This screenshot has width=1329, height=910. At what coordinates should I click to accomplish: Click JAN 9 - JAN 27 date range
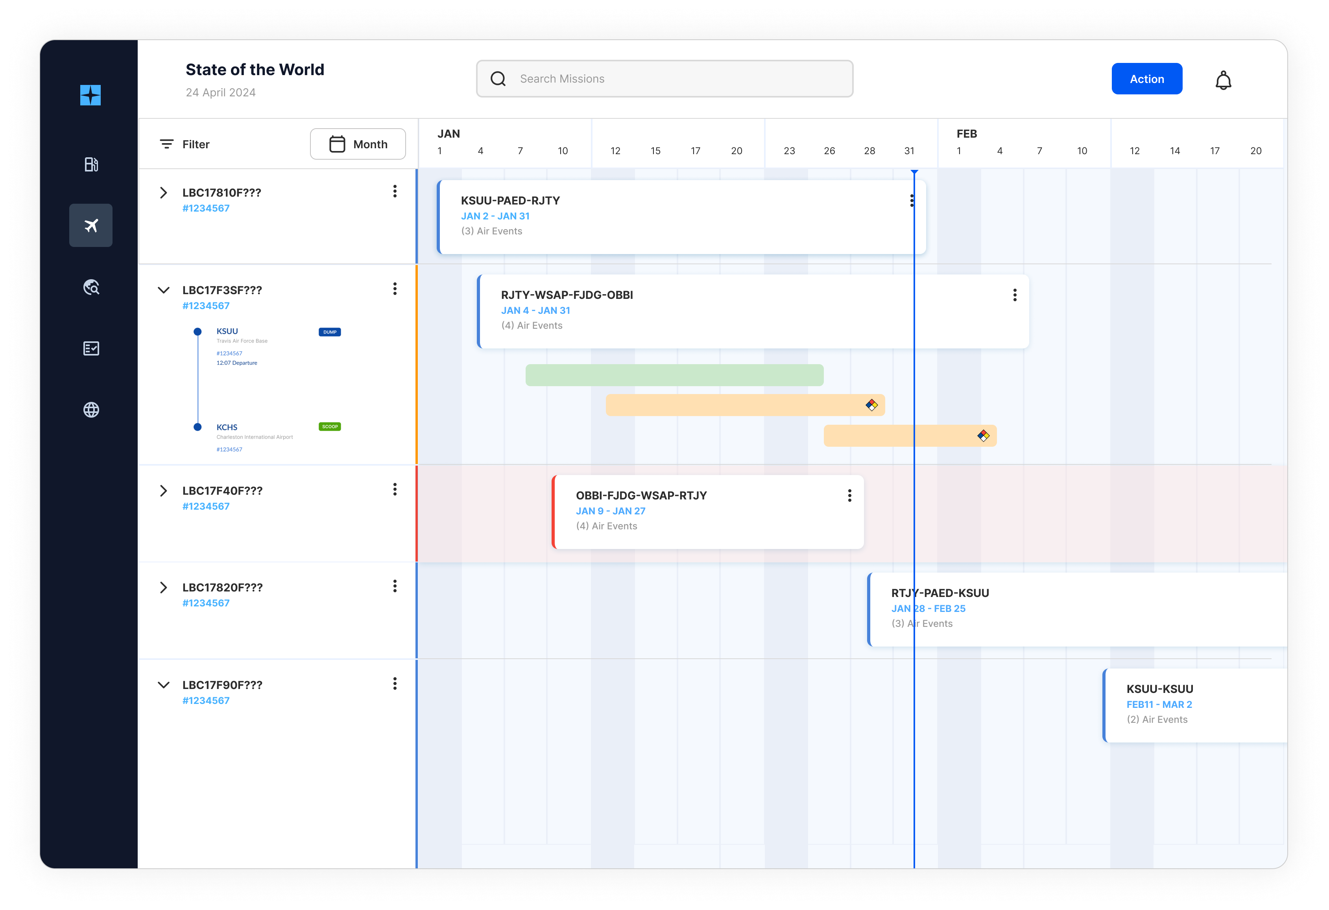[x=610, y=511]
